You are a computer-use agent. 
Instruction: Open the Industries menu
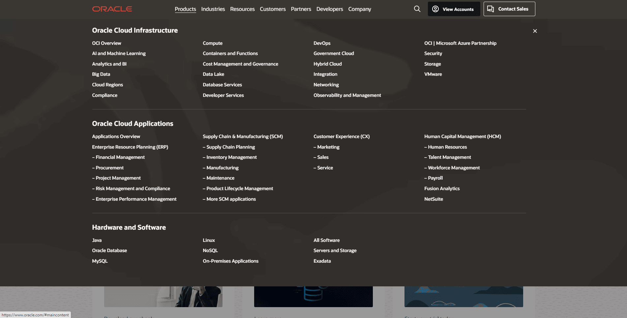click(213, 9)
